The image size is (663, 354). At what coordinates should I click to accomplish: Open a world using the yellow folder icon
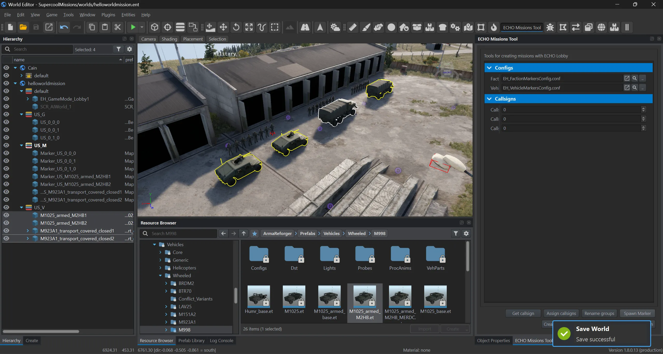pyautogui.click(x=23, y=27)
